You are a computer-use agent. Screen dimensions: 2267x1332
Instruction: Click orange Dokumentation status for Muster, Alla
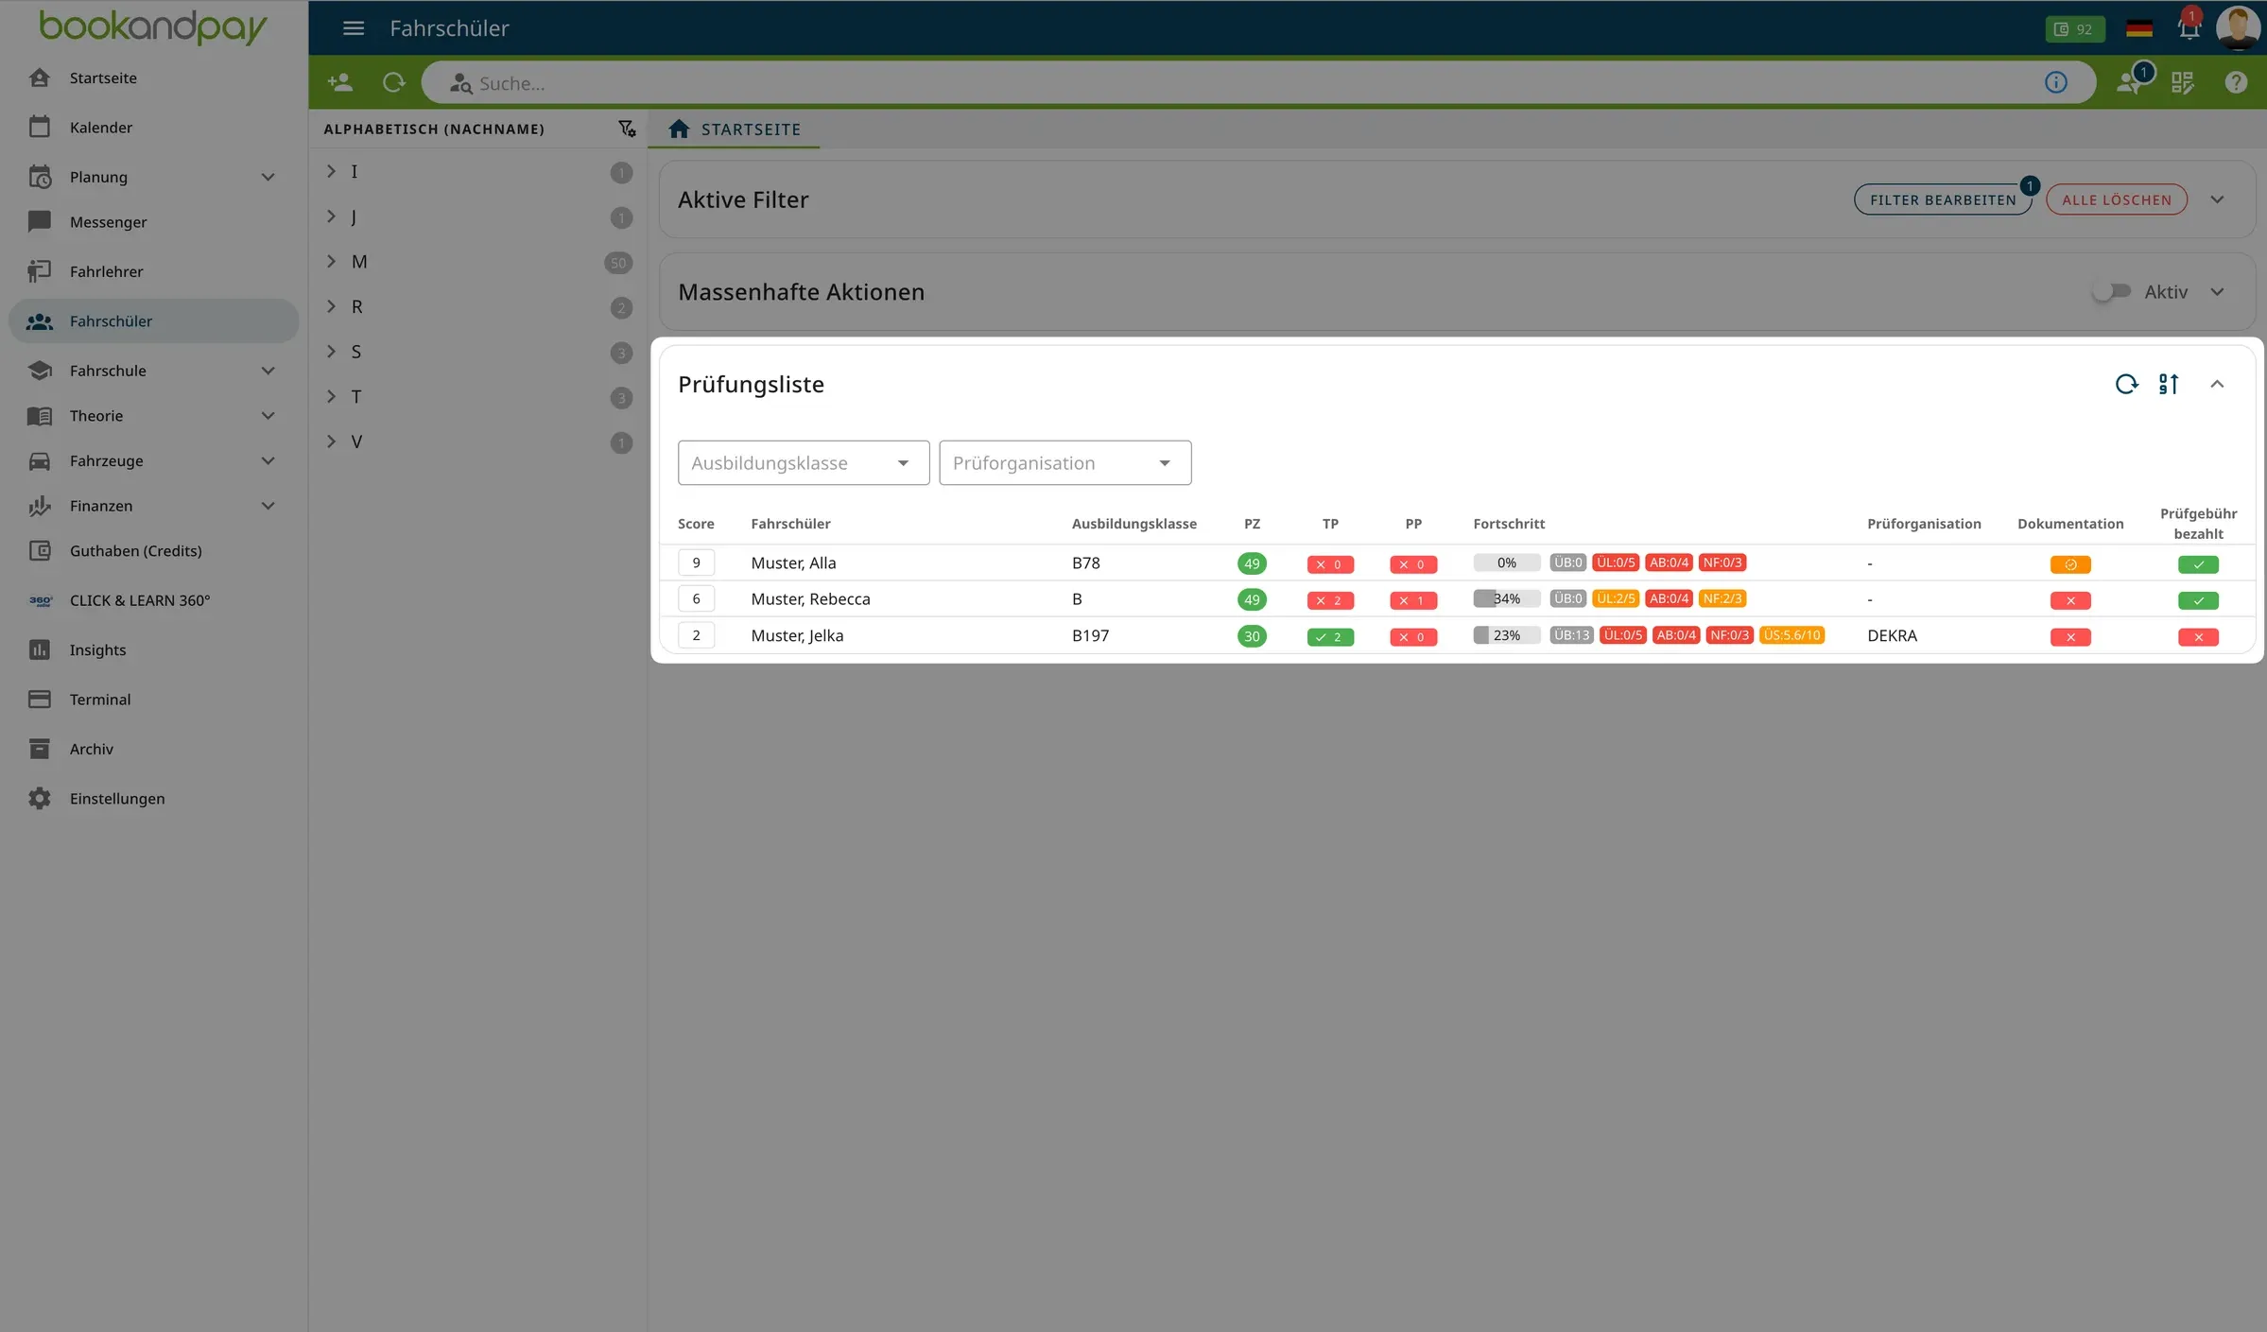[x=2070, y=564]
